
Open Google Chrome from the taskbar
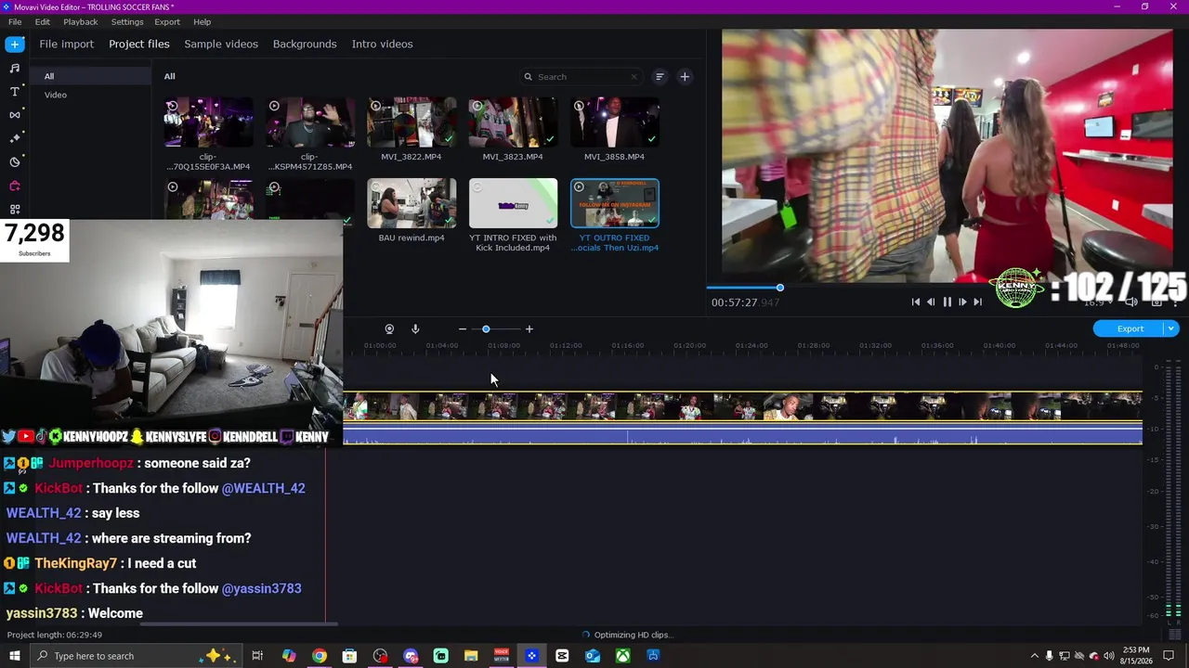[x=319, y=656]
